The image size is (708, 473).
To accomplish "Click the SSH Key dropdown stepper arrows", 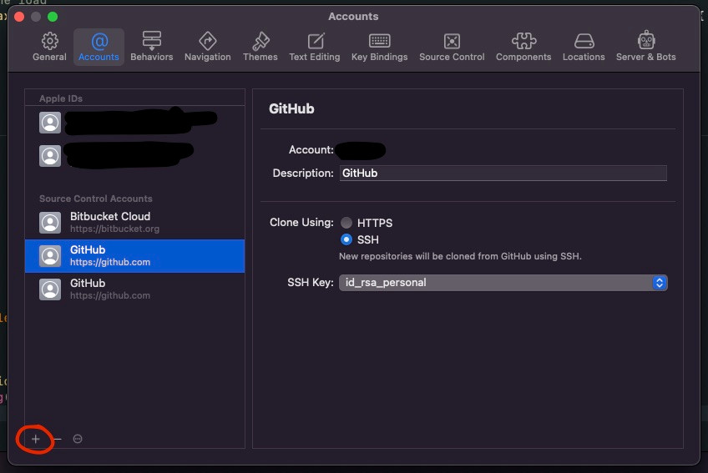I will click(x=660, y=283).
